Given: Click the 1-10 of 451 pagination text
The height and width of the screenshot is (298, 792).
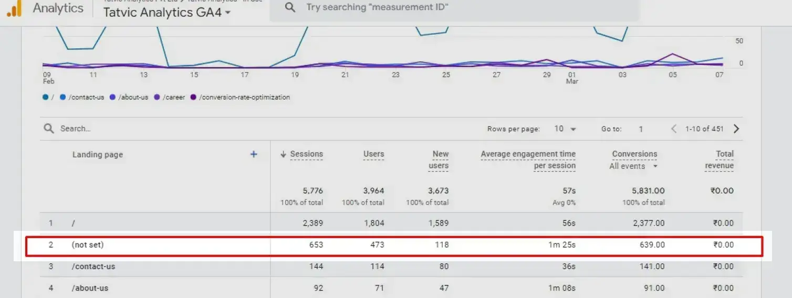Looking at the screenshot, I should [704, 129].
